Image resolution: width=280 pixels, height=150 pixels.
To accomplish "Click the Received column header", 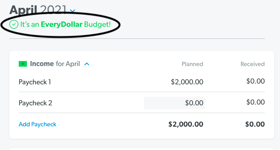I will [x=252, y=64].
